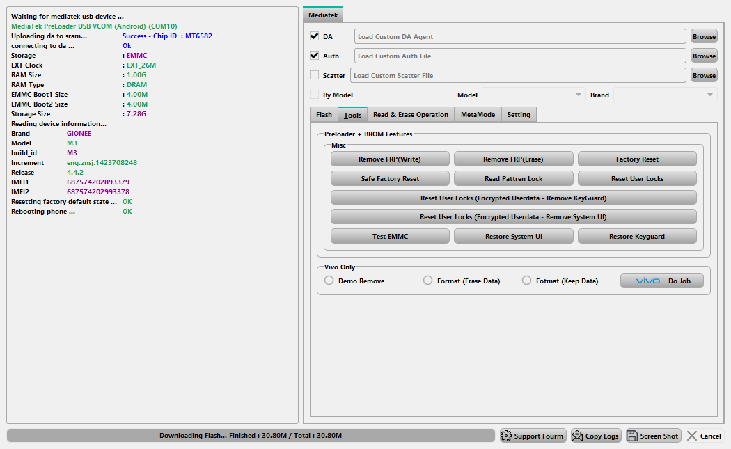Viewport: 731px width, 449px height.
Task: Click Reset User Locks Remove KeyGuard button
Action: coord(513,198)
